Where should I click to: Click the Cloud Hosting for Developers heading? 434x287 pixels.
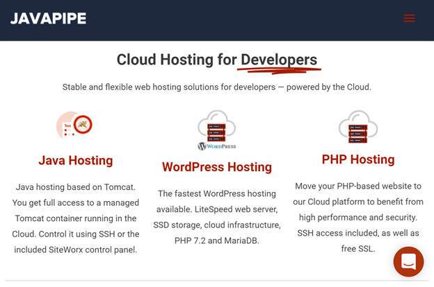pyautogui.click(x=217, y=60)
